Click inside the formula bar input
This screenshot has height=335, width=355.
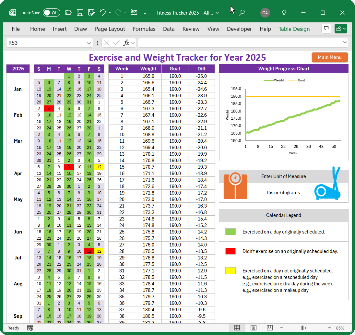[239, 43]
